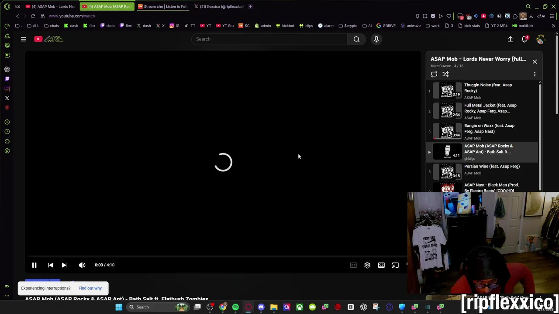This screenshot has height=314, width=559.
Task: Run search with the magnifier button
Action: (x=357, y=39)
